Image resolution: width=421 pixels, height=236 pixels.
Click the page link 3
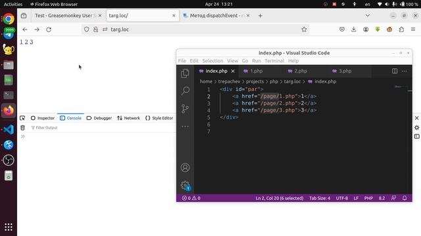click(x=32, y=42)
